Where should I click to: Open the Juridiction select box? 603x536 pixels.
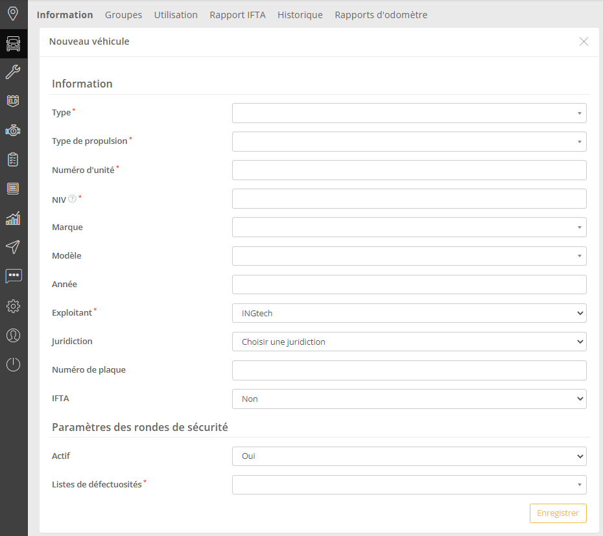pos(409,342)
